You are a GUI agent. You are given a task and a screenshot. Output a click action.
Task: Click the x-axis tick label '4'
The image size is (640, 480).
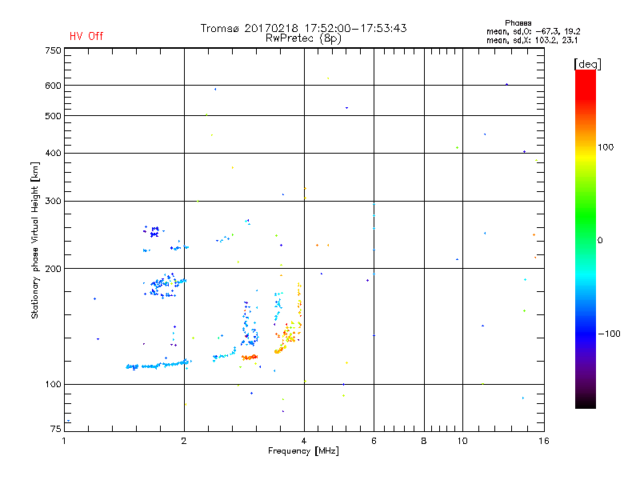point(304,441)
